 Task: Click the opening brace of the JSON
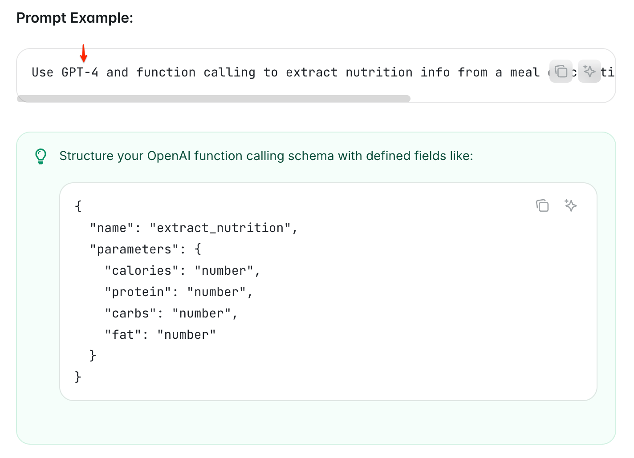pyautogui.click(x=78, y=206)
